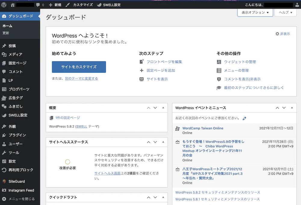Open the フロントページを編集 link

pyautogui.click(x=164, y=62)
